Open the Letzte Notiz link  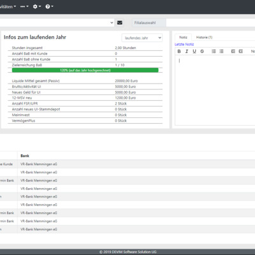click(184, 44)
